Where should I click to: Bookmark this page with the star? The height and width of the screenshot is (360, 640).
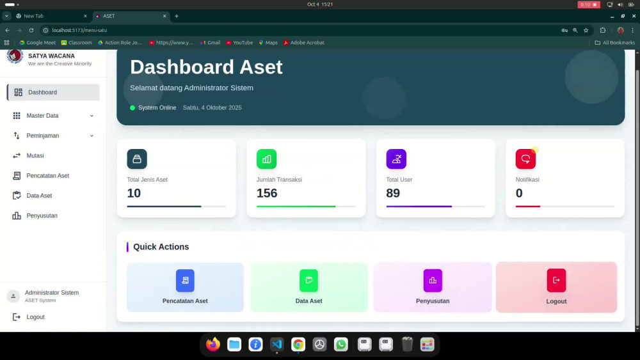586,30
